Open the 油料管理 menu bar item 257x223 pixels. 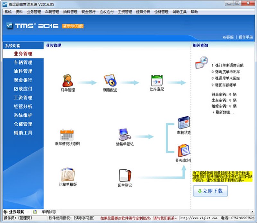pyautogui.click(x=70, y=12)
